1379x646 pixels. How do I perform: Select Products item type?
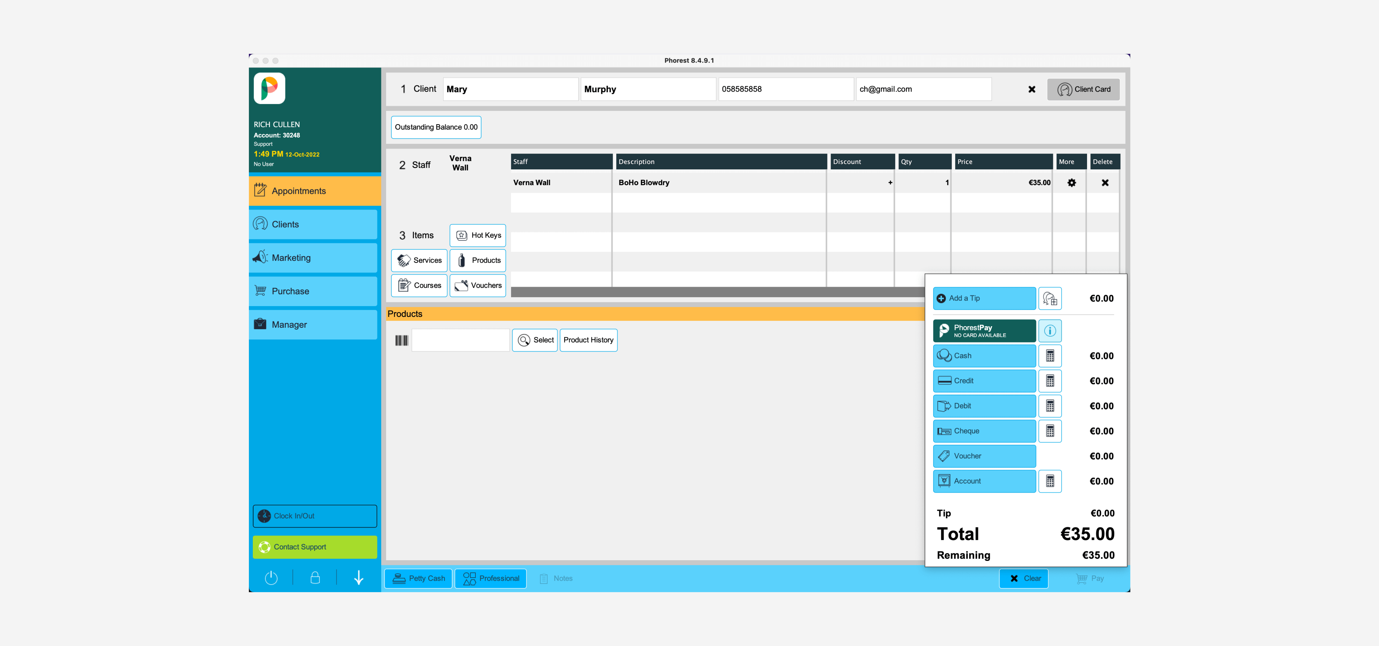(x=478, y=261)
